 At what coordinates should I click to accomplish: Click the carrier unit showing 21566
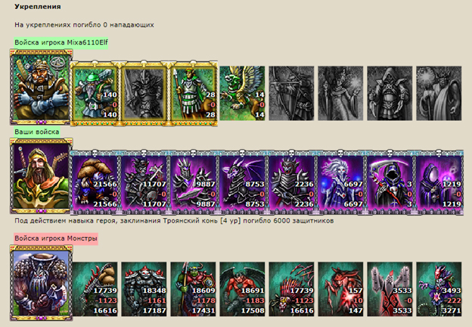pos(95,182)
